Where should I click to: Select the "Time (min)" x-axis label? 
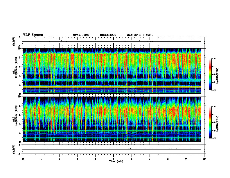click(x=116, y=161)
